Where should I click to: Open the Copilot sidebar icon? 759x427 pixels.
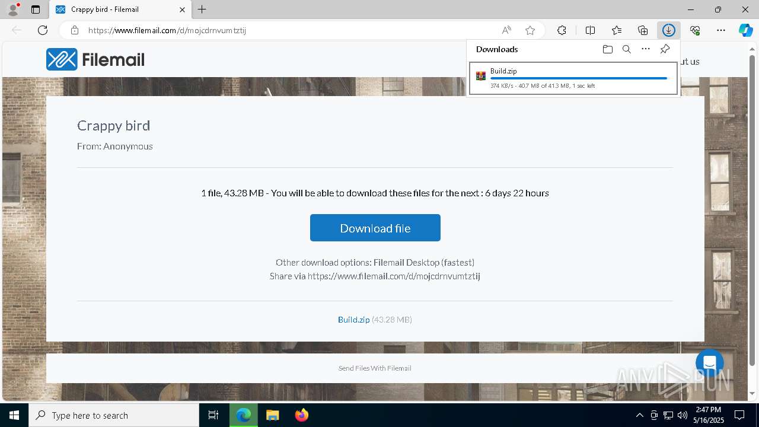(746, 30)
